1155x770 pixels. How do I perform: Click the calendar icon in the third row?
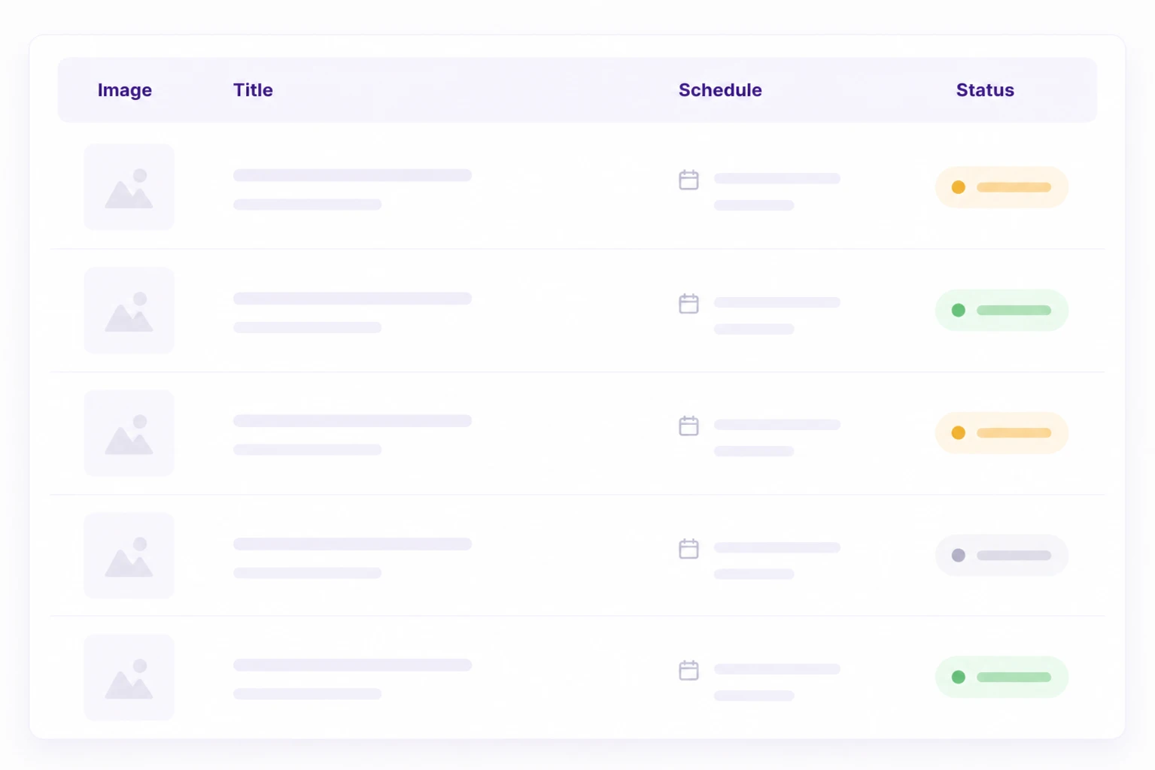pyautogui.click(x=688, y=426)
